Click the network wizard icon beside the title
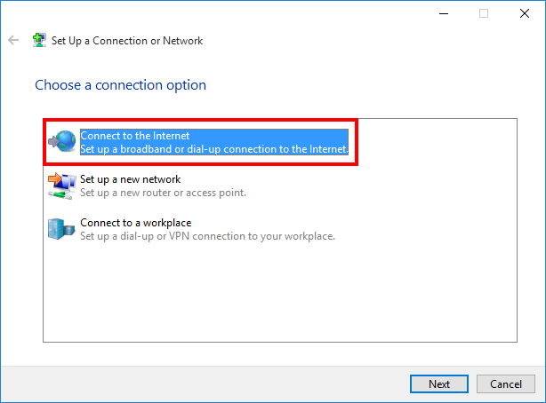The image size is (546, 403). [x=39, y=41]
